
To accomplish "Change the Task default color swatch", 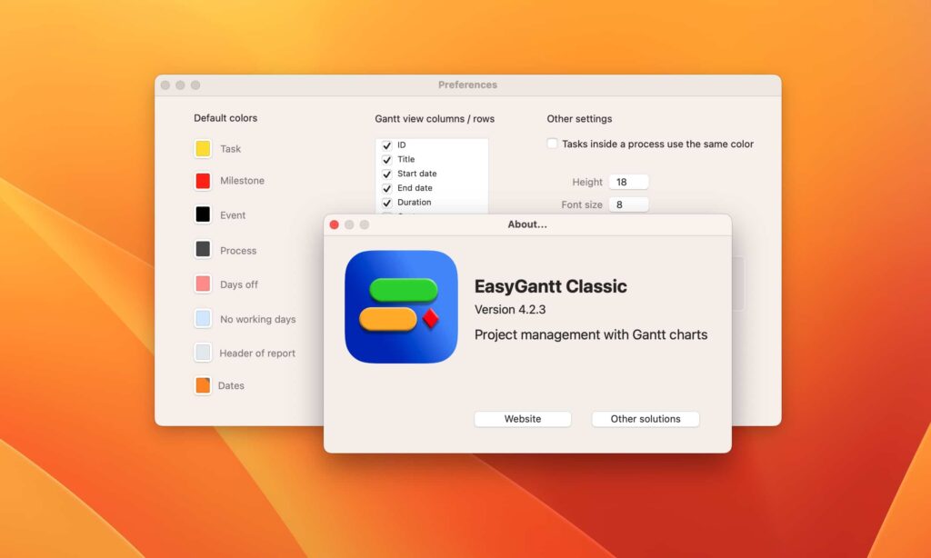I will 204,147.
